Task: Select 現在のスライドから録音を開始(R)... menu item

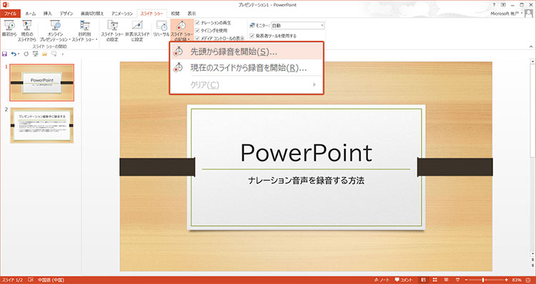Action: click(x=246, y=67)
